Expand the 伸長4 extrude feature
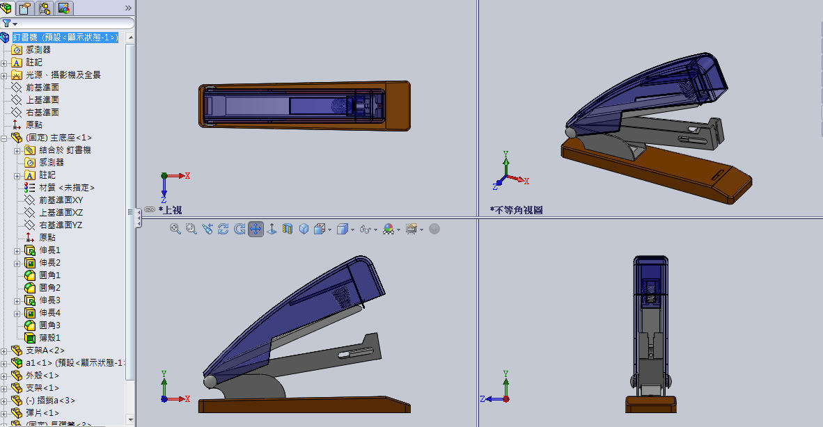 17,314
